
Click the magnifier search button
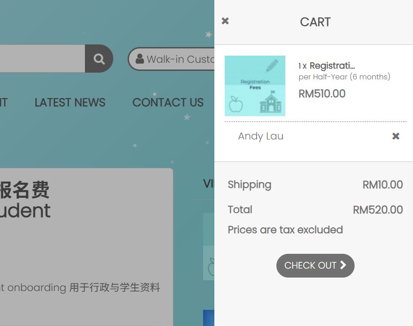99,59
